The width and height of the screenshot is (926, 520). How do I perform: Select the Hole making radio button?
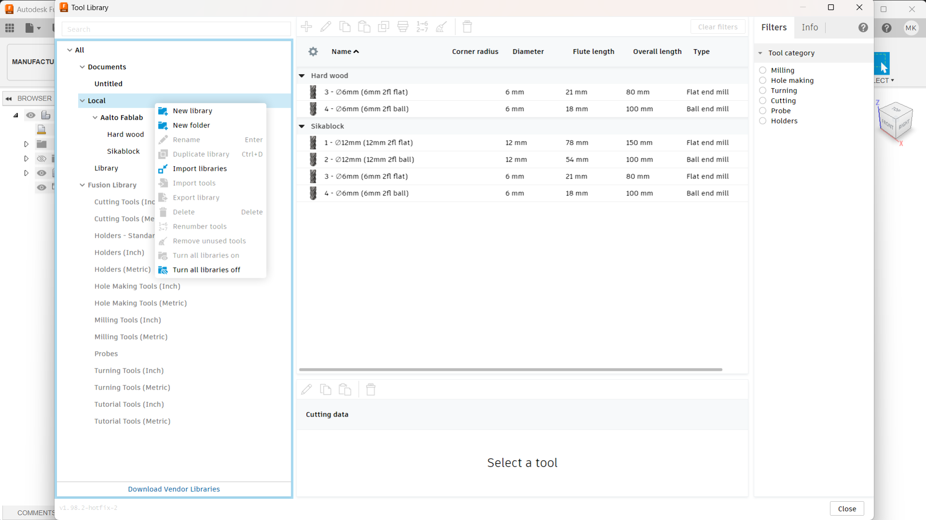pos(763,80)
